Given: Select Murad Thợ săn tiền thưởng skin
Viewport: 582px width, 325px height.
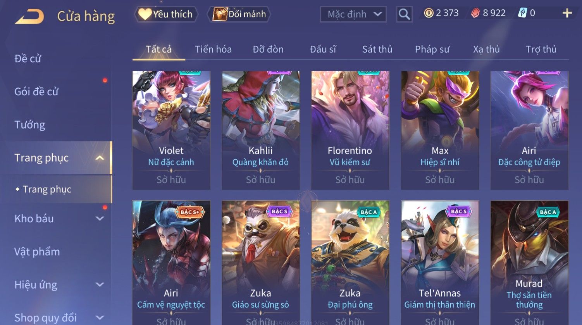Looking at the screenshot, I should click(x=529, y=263).
